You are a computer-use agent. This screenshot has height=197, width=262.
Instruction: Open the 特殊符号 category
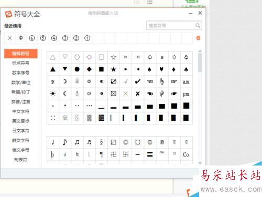pos(21,54)
